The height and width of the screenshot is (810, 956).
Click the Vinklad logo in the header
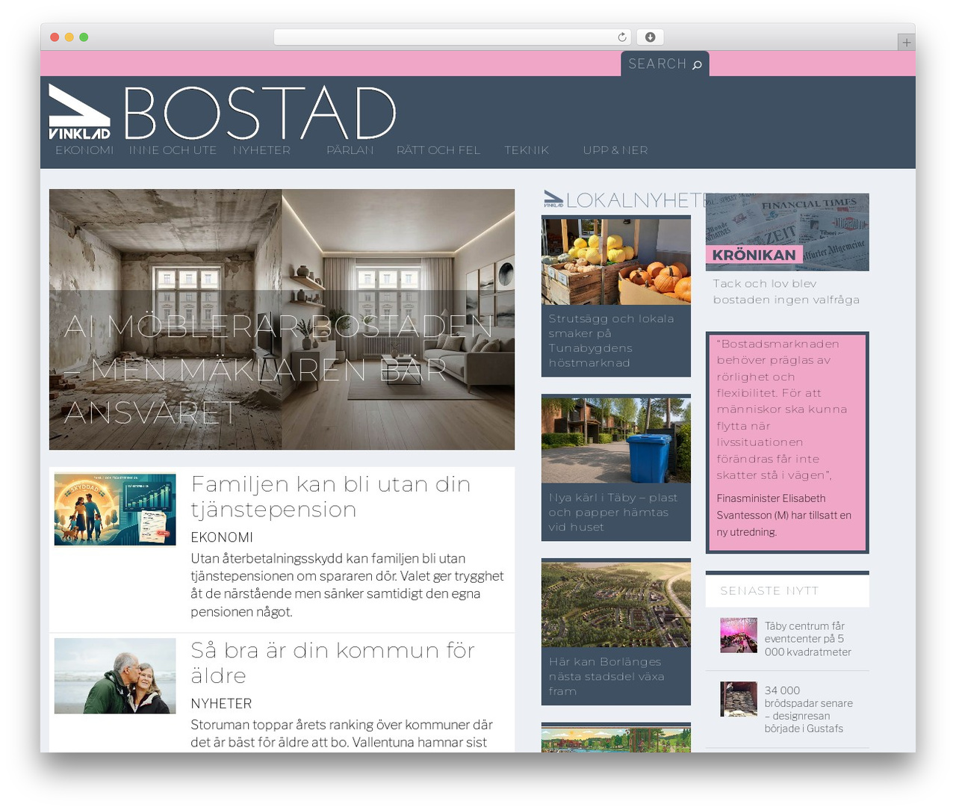pos(79,112)
